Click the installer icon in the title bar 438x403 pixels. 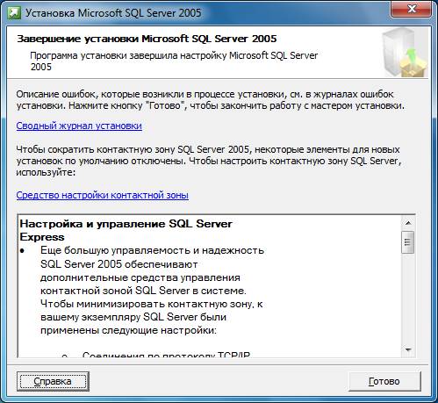[14, 13]
